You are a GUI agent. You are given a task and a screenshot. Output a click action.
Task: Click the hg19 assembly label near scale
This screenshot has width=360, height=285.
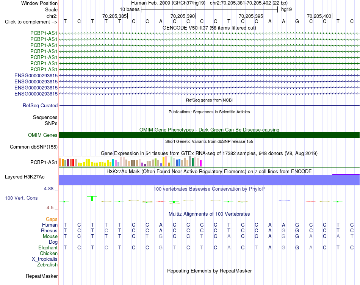click(x=286, y=9)
